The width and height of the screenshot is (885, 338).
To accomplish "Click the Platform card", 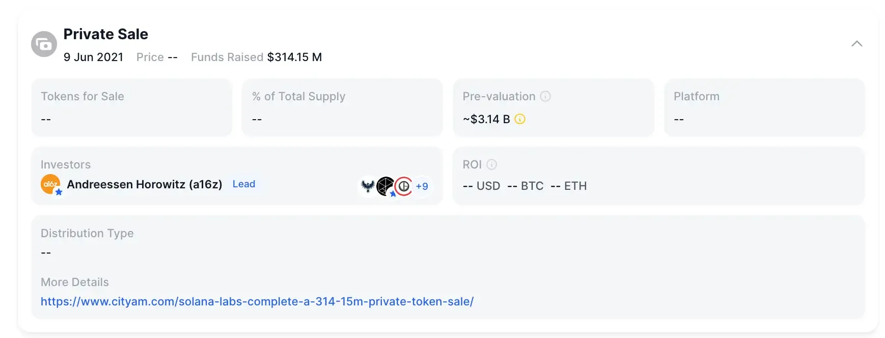I will [x=764, y=107].
